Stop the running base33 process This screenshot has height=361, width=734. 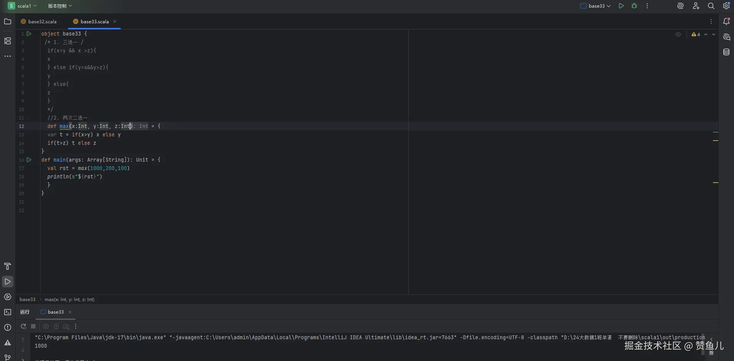pyautogui.click(x=34, y=326)
